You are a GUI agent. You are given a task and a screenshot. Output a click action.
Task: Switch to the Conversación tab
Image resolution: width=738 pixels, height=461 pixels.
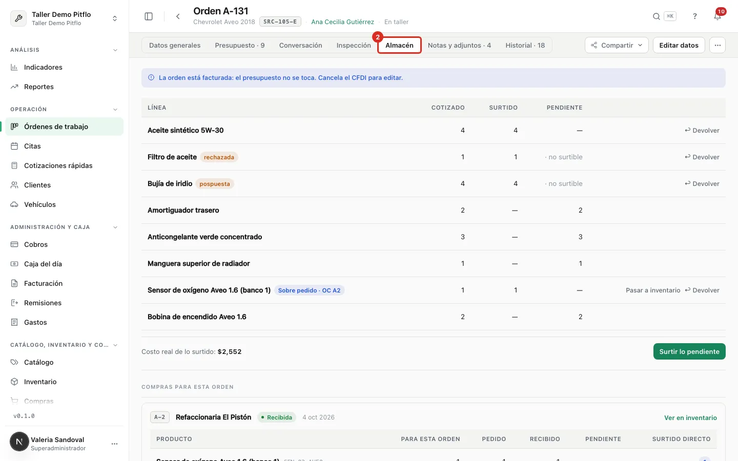(x=301, y=45)
